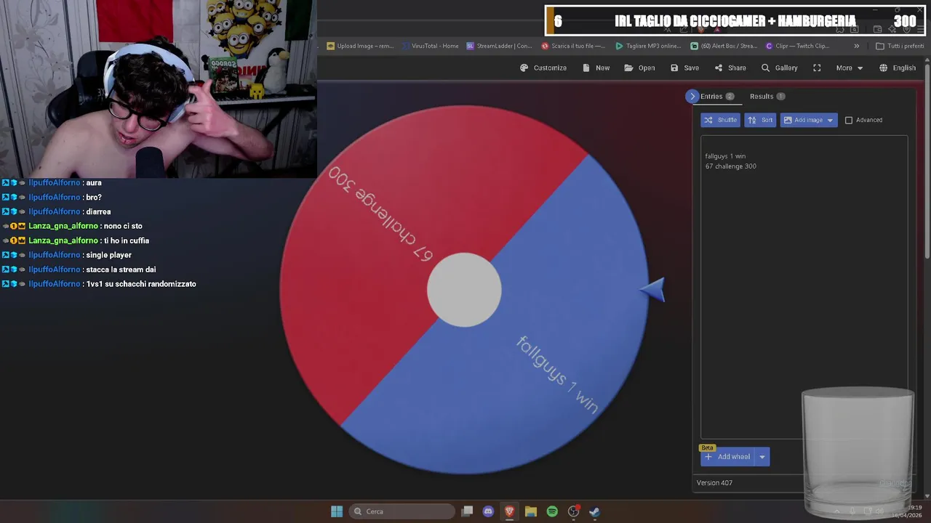Toggle fullscreen mode icon
The width and height of the screenshot is (931, 523).
tap(817, 68)
